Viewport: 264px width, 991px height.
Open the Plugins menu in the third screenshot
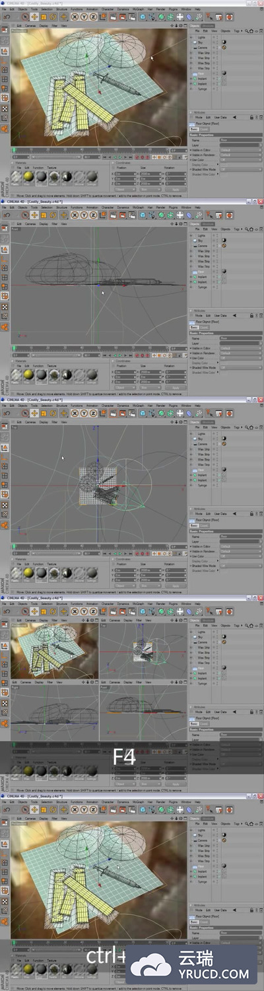pyautogui.click(x=173, y=405)
